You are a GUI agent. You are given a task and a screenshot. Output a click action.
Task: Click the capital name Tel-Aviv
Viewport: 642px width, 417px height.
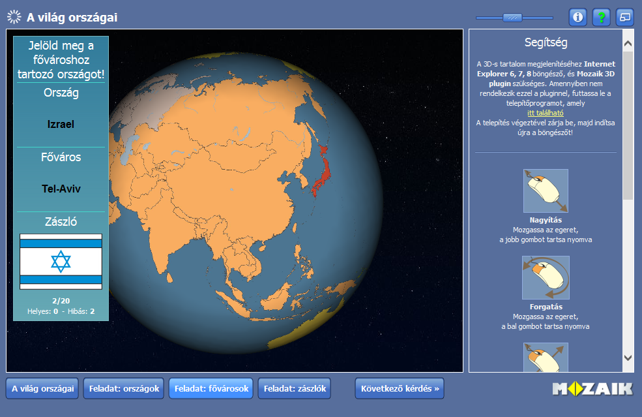click(x=61, y=189)
